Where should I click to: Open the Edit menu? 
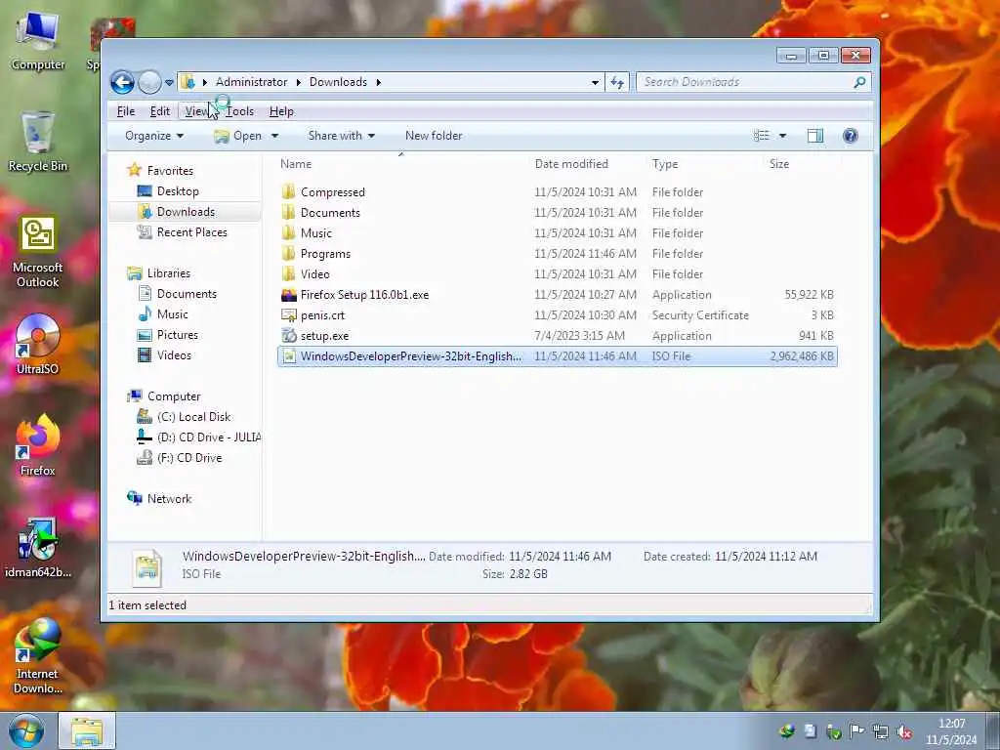(x=160, y=111)
